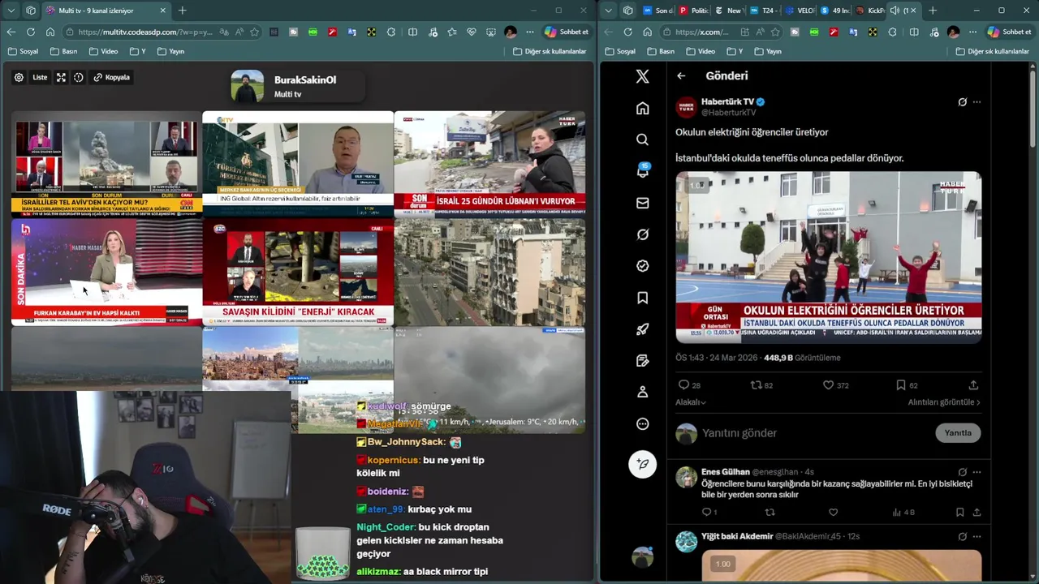The image size is (1039, 584).
Task: Toggle split screen icon in left window
Action: 412,32
